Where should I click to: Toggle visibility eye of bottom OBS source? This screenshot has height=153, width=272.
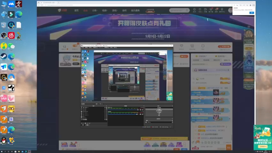(x=105, y=120)
